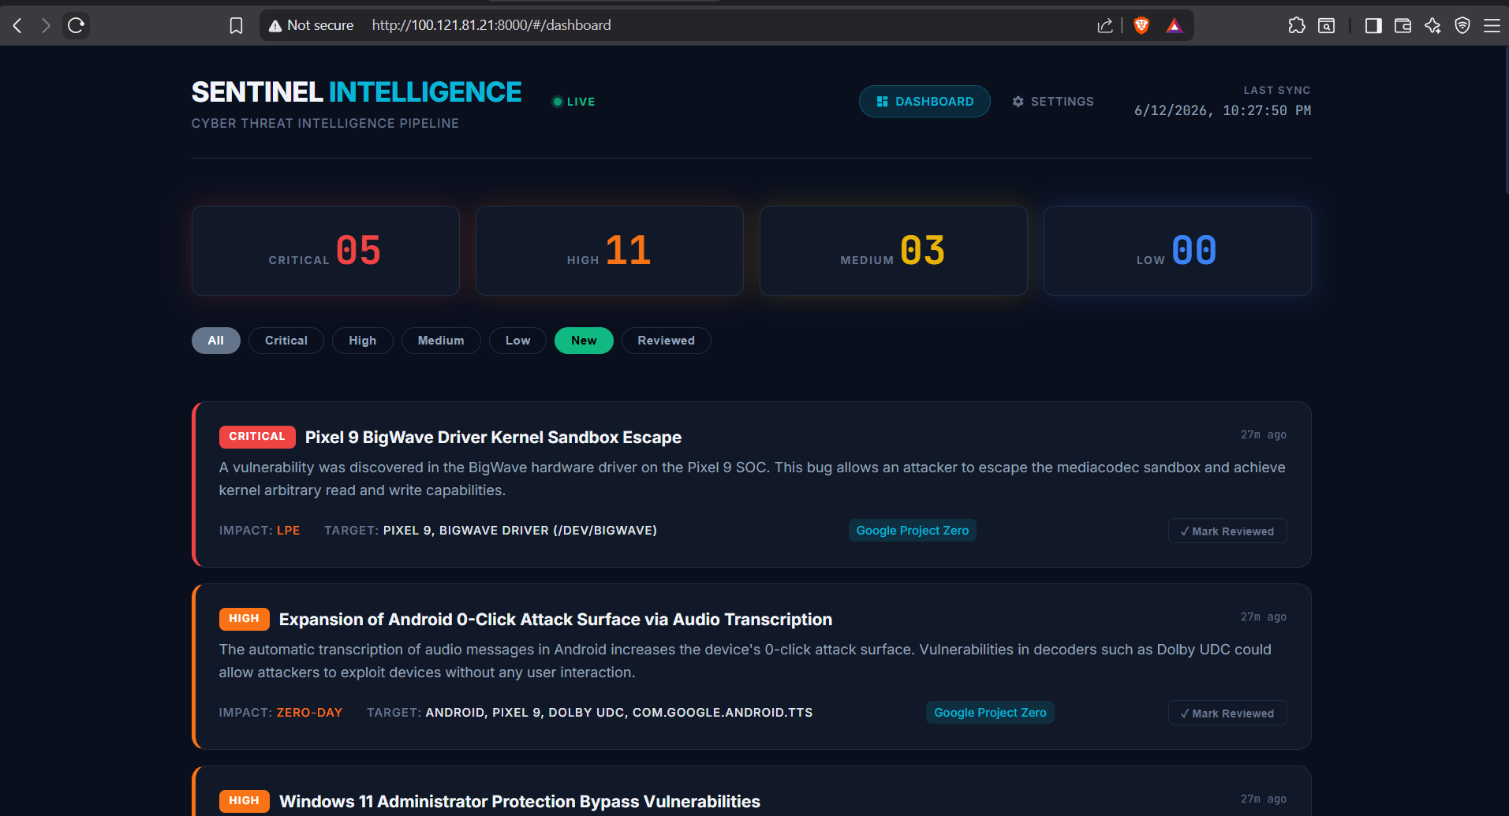Select the Medium count card

(x=894, y=251)
